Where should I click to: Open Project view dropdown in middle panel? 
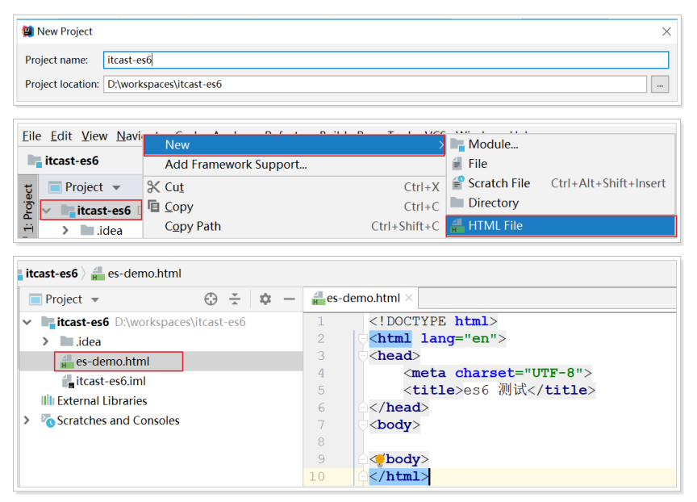click(116, 187)
